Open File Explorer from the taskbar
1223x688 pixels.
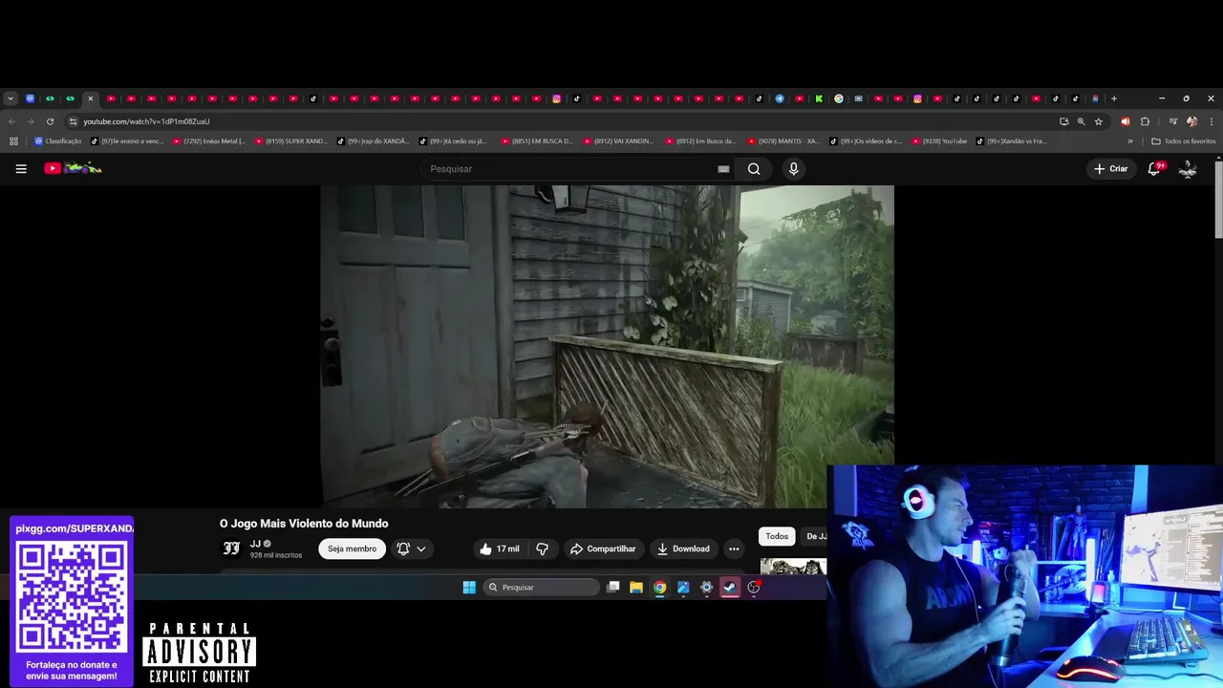(636, 588)
